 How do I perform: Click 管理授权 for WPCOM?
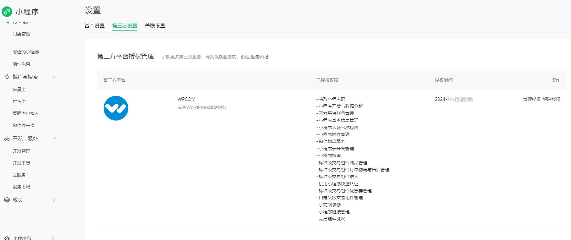click(x=532, y=99)
